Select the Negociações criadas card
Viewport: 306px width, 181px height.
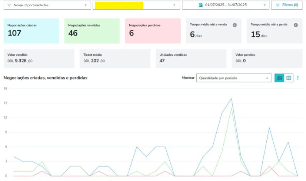pyautogui.click(x=31, y=31)
